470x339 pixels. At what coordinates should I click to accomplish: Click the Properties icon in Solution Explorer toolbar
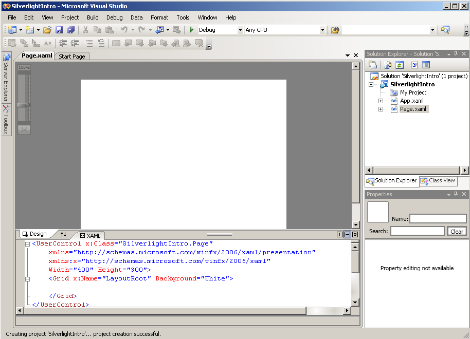pyautogui.click(x=373, y=65)
